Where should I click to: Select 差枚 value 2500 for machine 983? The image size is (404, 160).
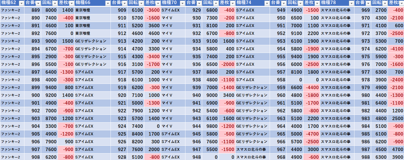coord(396,119)
